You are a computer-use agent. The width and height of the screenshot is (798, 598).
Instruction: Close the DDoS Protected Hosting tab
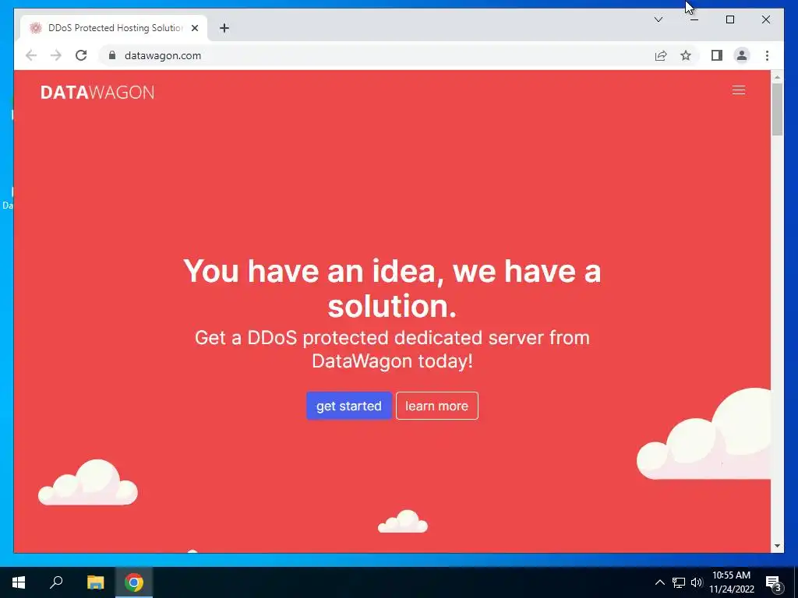pos(194,28)
